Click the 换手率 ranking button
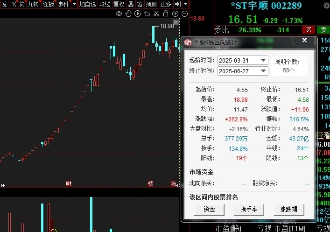Viewport: 330px width, 232px height. coord(249,209)
